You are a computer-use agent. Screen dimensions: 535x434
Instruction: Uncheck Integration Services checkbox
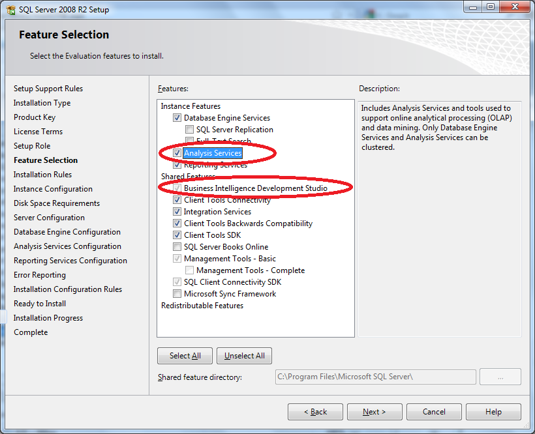point(177,212)
